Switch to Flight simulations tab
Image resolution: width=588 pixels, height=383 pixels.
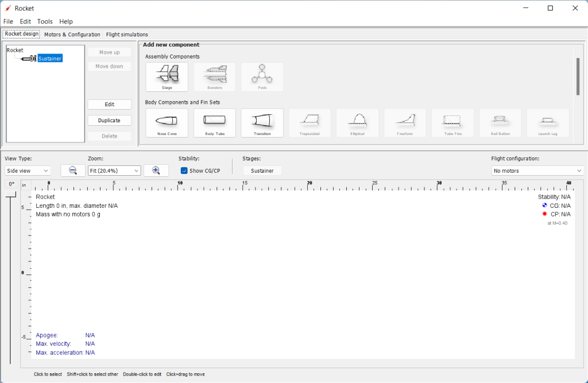[127, 34]
